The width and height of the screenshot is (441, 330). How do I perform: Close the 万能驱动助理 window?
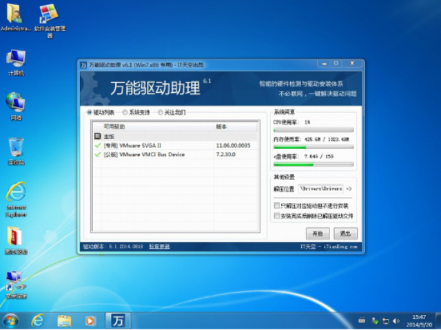point(352,63)
